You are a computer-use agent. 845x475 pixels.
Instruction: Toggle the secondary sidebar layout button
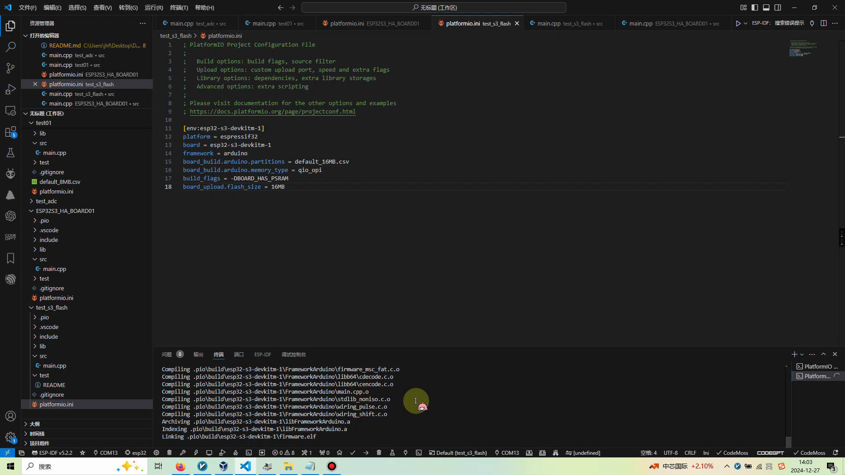[778, 7]
